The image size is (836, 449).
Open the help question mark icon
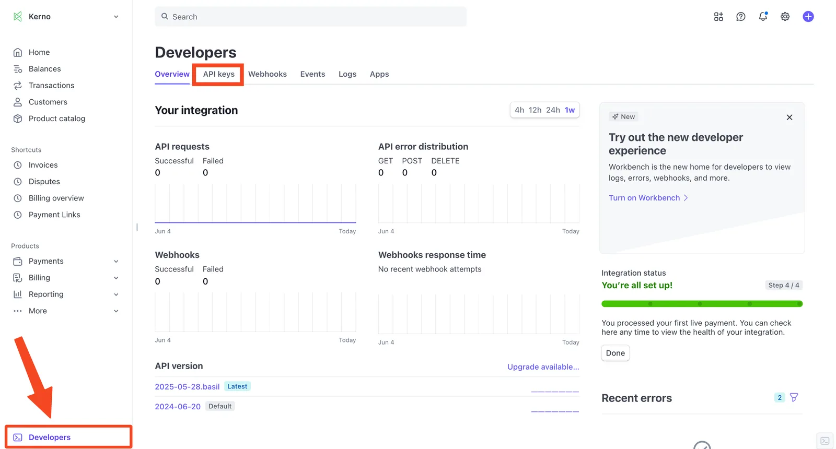pyautogui.click(x=741, y=17)
